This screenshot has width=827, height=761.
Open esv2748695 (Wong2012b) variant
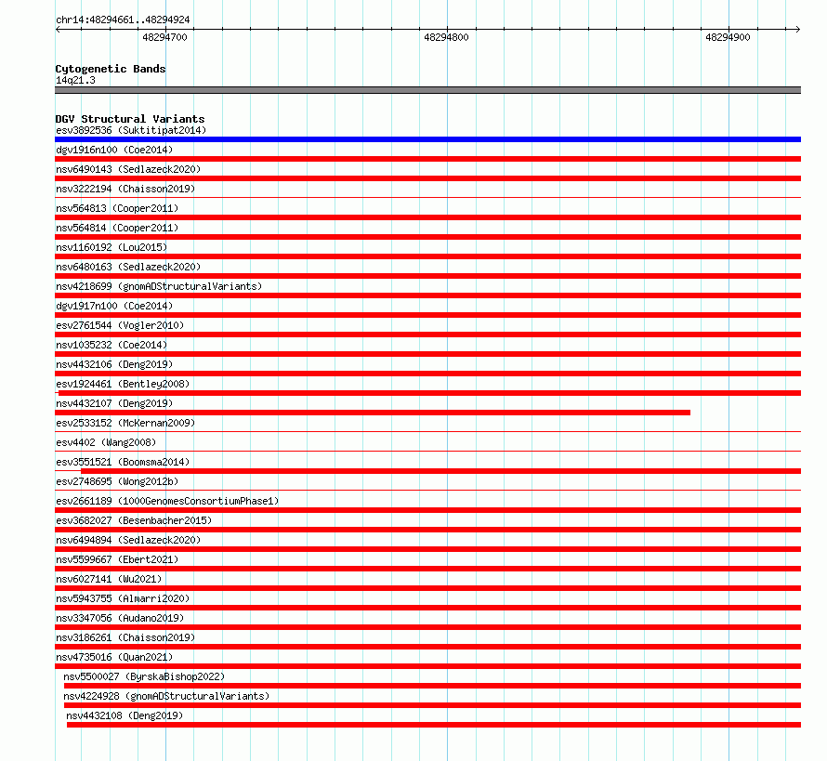tap(117, 481)
